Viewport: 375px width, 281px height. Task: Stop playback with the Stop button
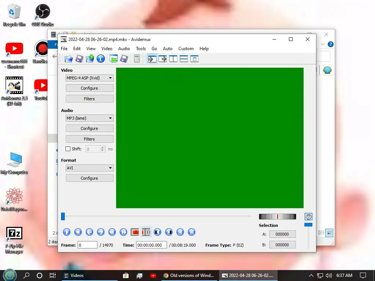coord(78,232)
